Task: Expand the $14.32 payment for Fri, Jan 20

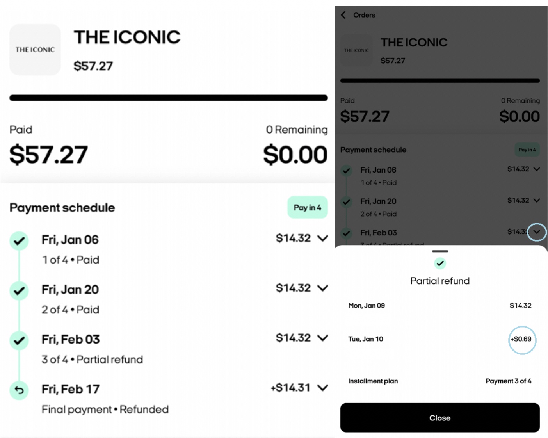Action: point(323,288)
